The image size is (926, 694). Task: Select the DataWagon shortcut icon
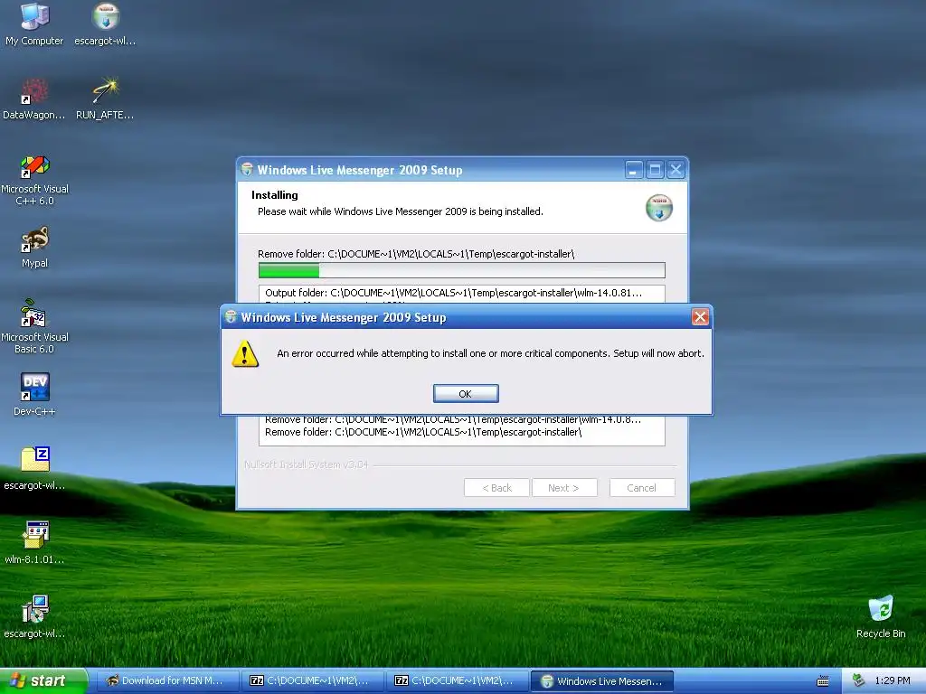click(x=34, y=92)
